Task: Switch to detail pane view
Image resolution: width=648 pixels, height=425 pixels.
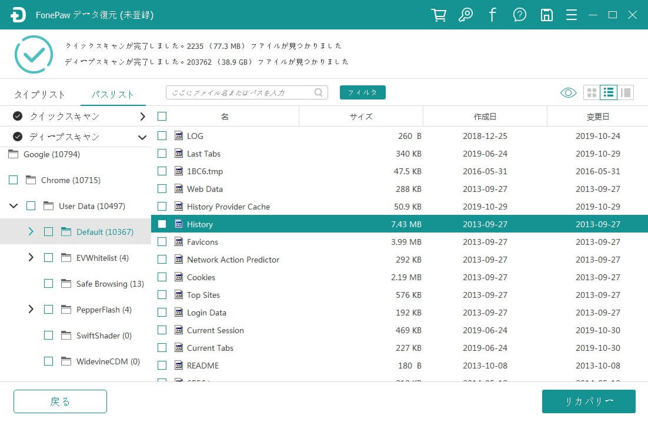Action: click(x=625, y=92)
